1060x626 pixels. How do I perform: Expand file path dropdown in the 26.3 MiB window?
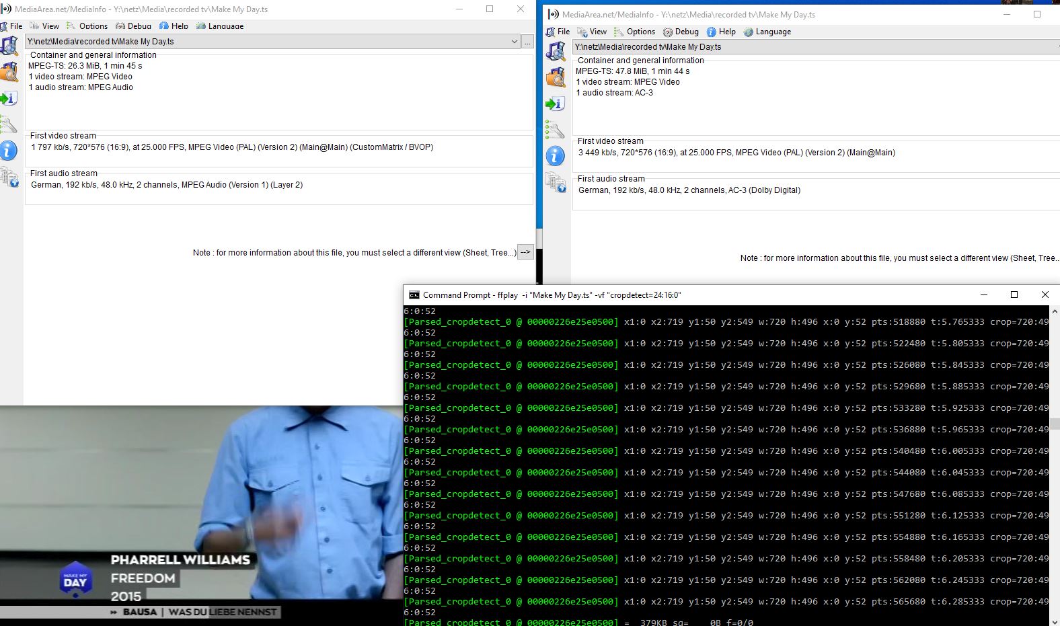tap(515, 42)
